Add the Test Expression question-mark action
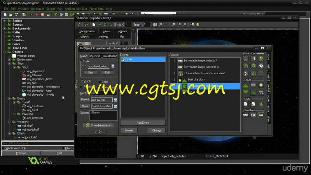The image size is (311, 175). coord(246,74)
